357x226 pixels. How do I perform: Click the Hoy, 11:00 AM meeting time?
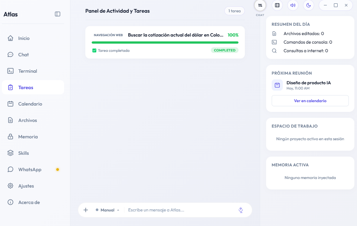[x=298, y=88]
